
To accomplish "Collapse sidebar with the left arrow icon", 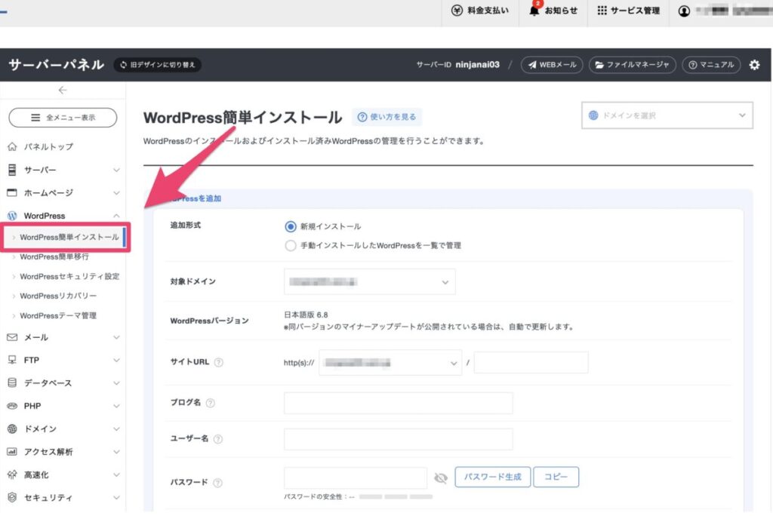I will click(x=63, y=90).
